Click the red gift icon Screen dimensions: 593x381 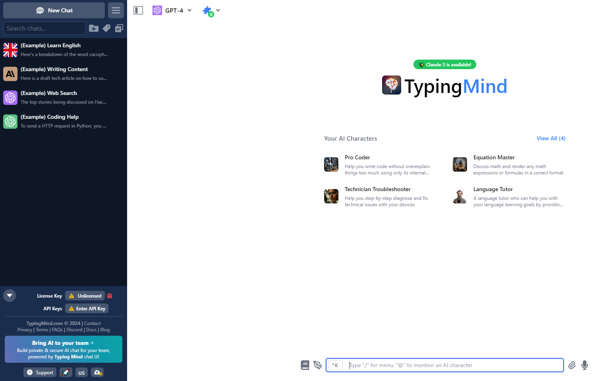pos(110,296)
